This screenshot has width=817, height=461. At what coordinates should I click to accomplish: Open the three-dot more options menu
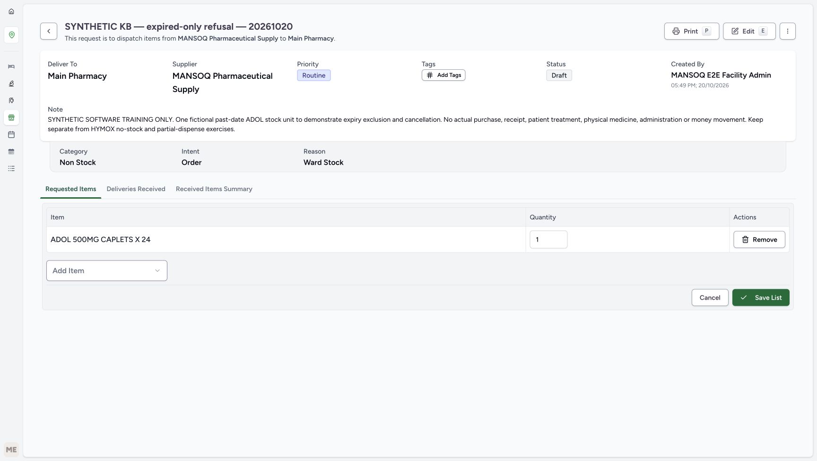[x=787, y=31]
